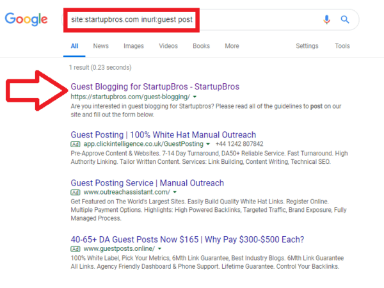This screenshot has height=288, width=384.
Task: Click www.guestposts.online URL
Action: point(119,249)
